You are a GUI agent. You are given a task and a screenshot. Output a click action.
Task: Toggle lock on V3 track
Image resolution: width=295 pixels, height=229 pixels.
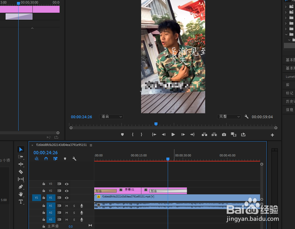coord(44,184)
